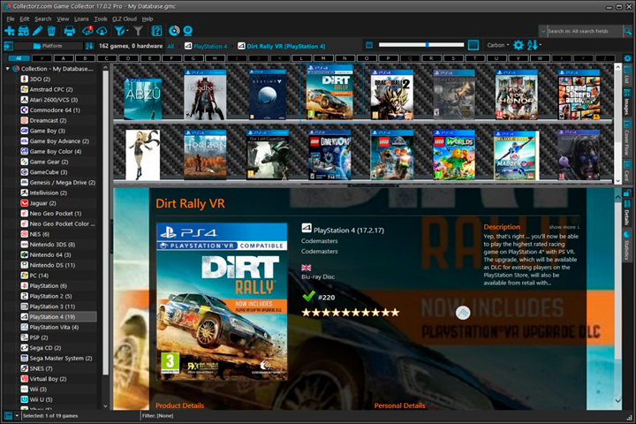
Task: Click the search input field
Action: click(584, 31)
